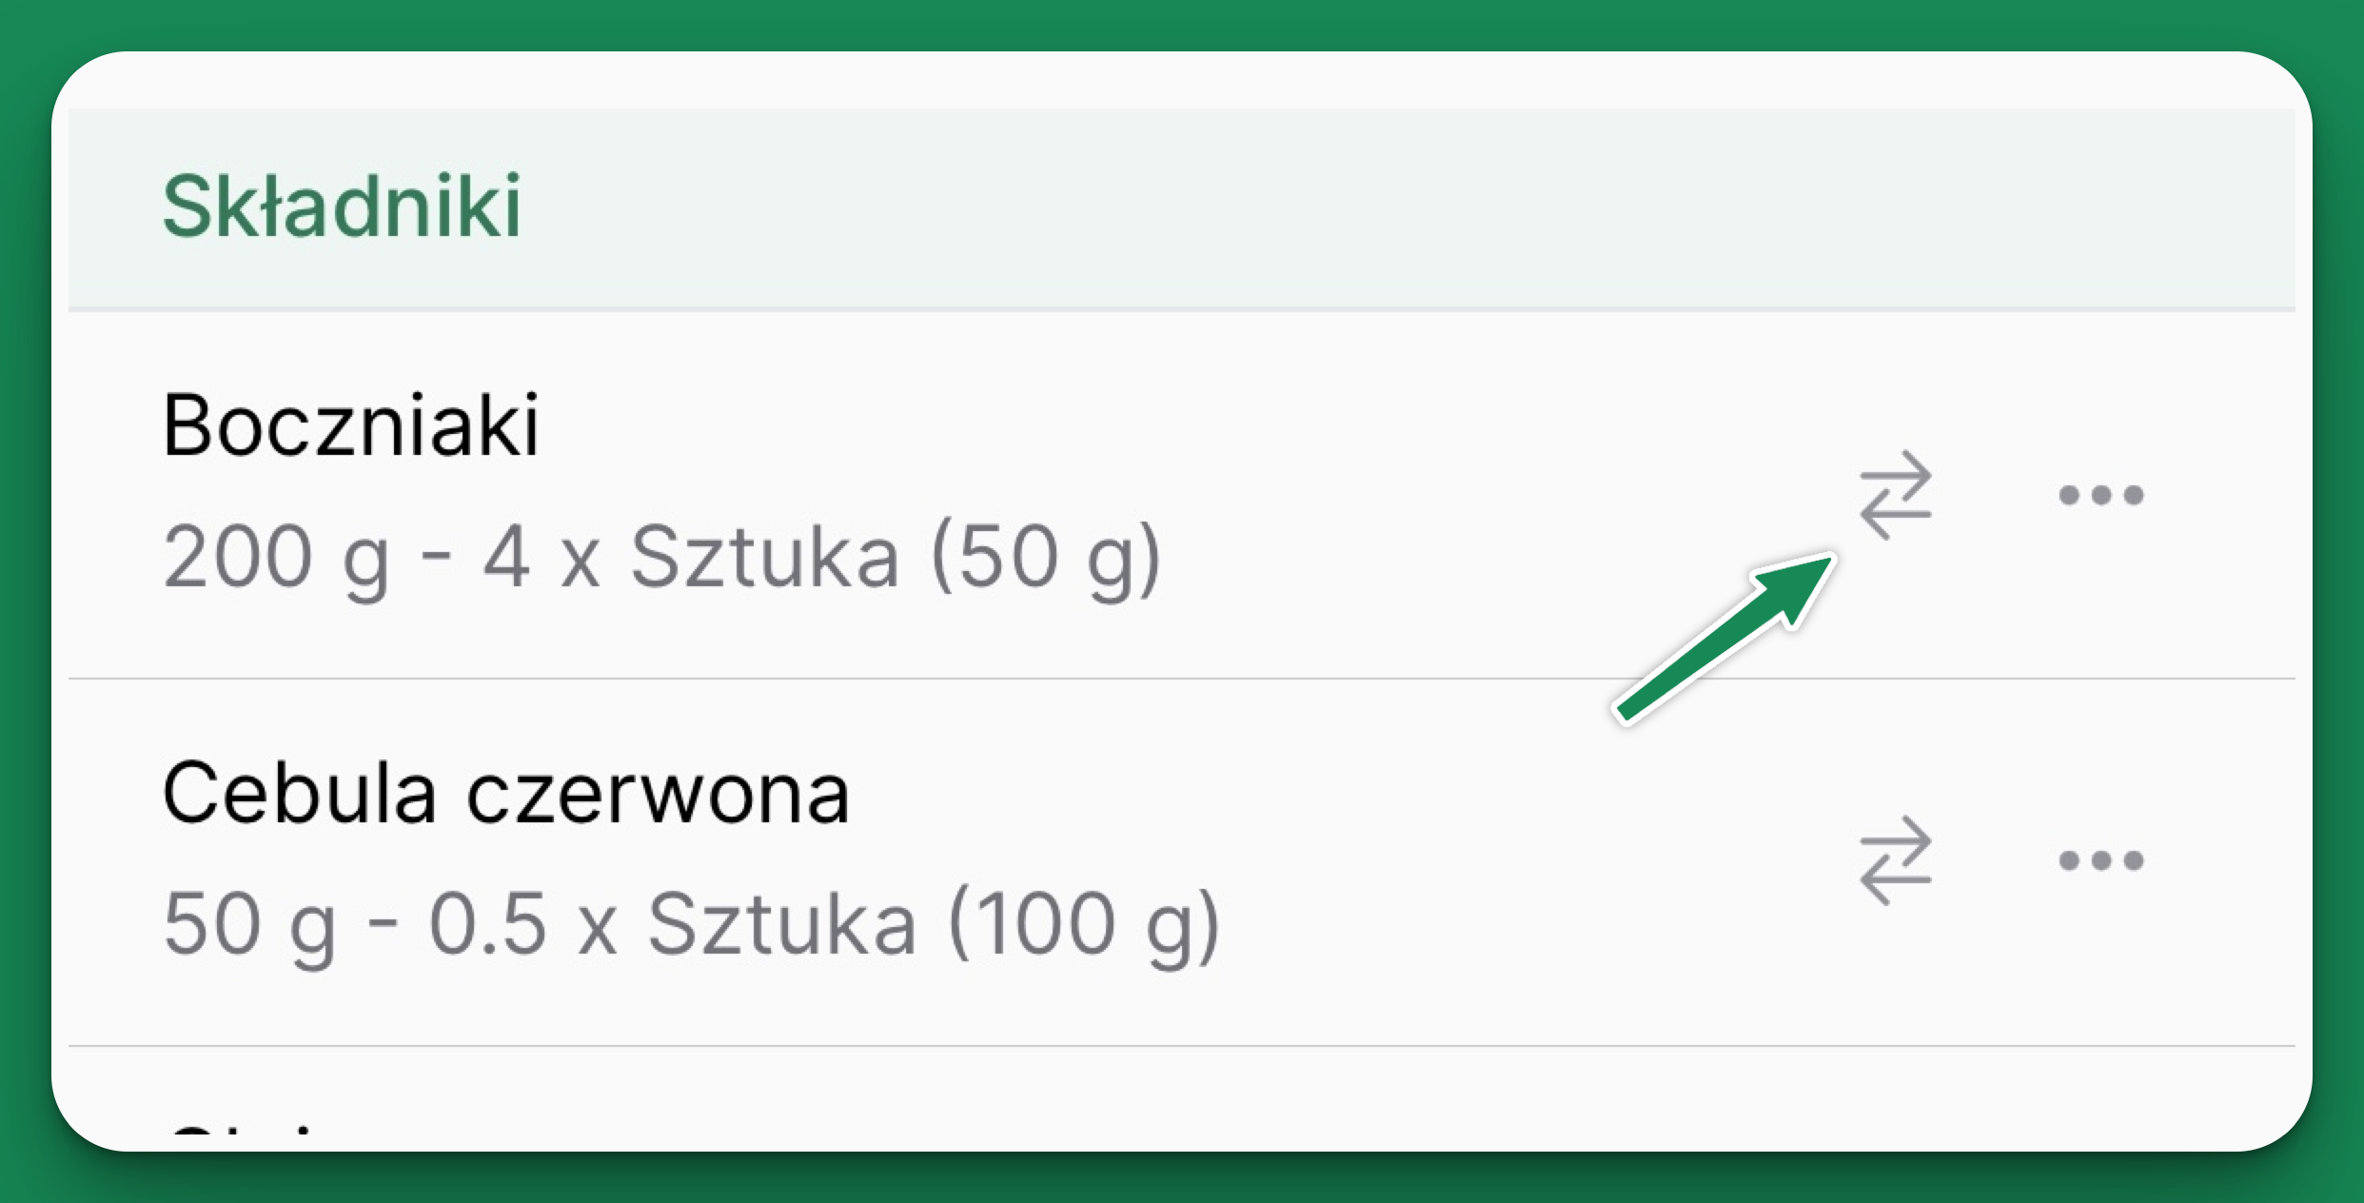Image resolution: width=2364 pixels, height=1203 pixels.
Task: Click the green background outside the card
Action: tap(1180, 23)
